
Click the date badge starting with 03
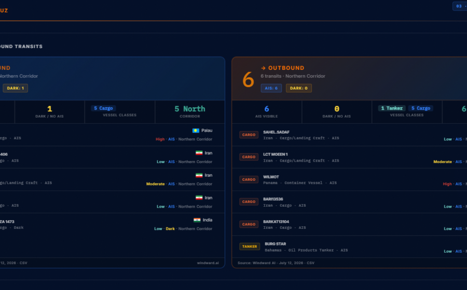point(460,6)
